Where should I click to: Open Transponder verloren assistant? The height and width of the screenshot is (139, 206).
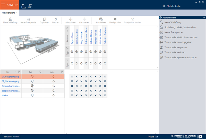click(175, 52)
